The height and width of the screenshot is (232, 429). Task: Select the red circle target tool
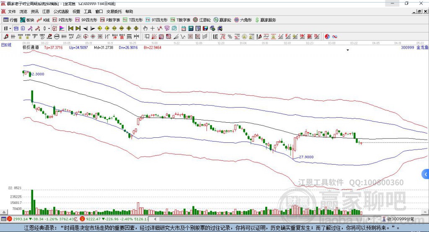(85, 37)
